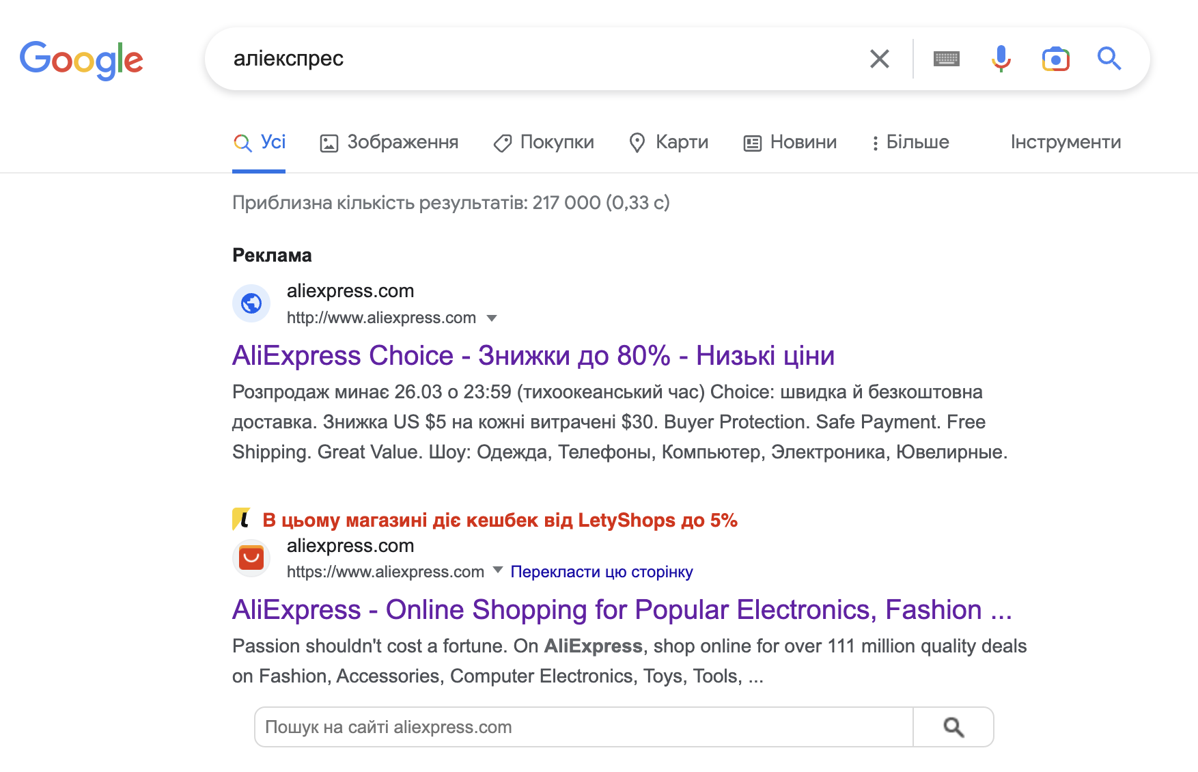
Task: Expand dropdown arrow next to https://www.aliexpress.com
Action: (x=498, y=570)
